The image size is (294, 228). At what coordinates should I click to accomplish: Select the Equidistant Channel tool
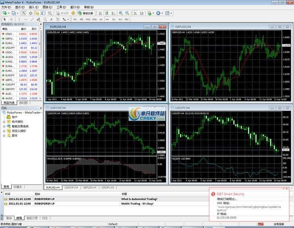pos(38,19)
